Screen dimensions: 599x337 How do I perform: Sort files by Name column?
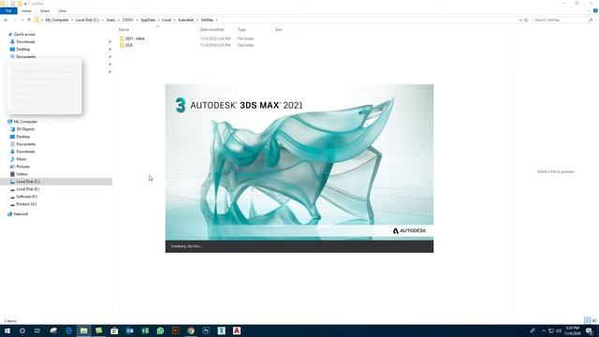(124, 29)
